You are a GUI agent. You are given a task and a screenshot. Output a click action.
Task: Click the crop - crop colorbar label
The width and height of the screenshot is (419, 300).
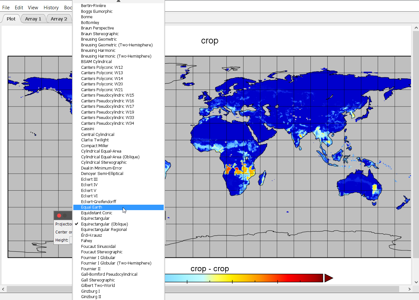point(210,269)
